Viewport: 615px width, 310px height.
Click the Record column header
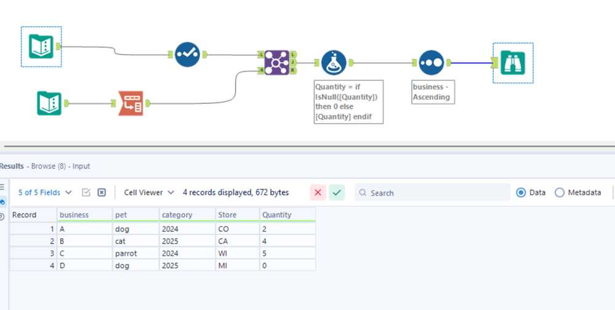pyautogui.click(x=33, y=215)
